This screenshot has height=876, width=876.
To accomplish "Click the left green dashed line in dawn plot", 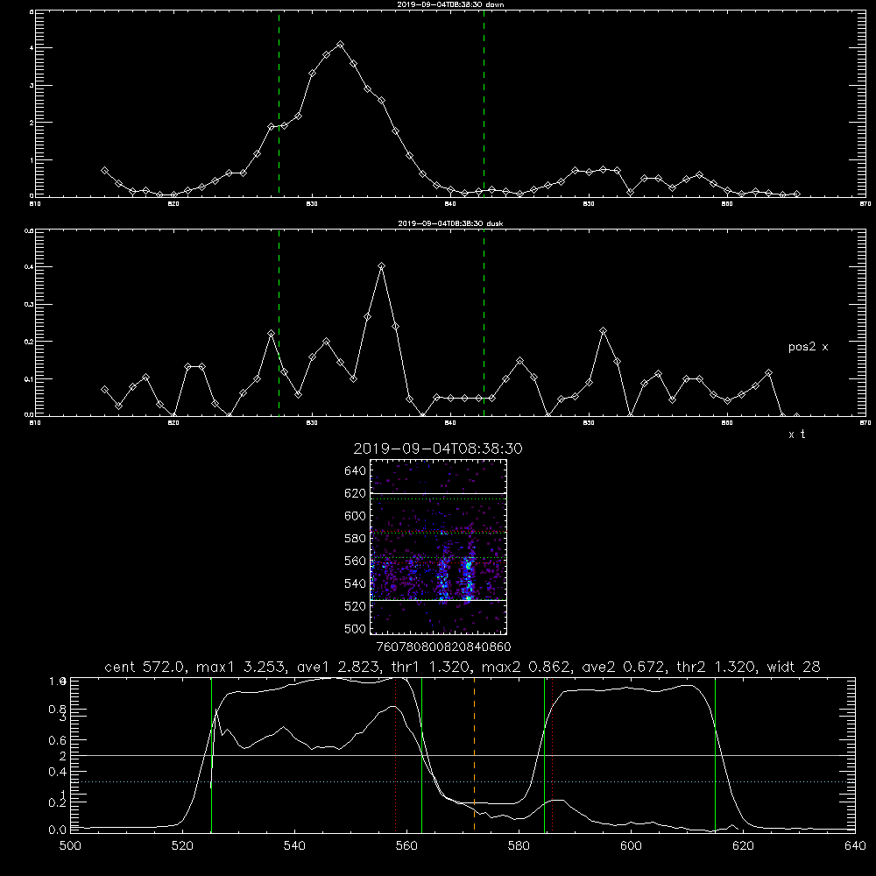I will (279, 103).
